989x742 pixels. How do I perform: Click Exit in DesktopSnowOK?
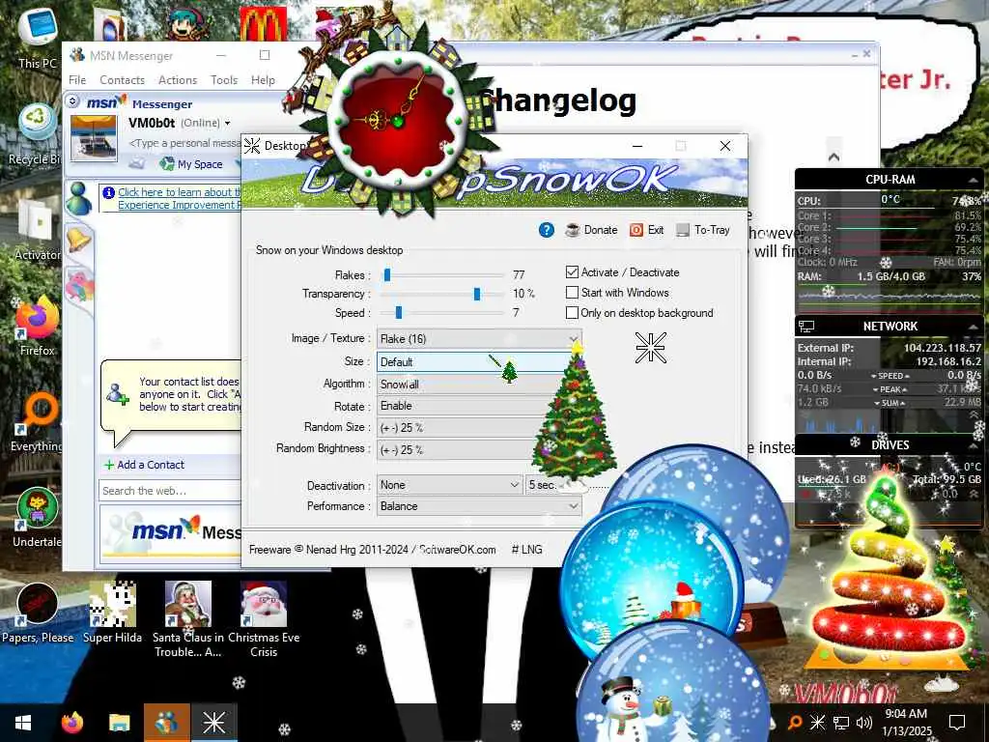(x=646, y=230)
